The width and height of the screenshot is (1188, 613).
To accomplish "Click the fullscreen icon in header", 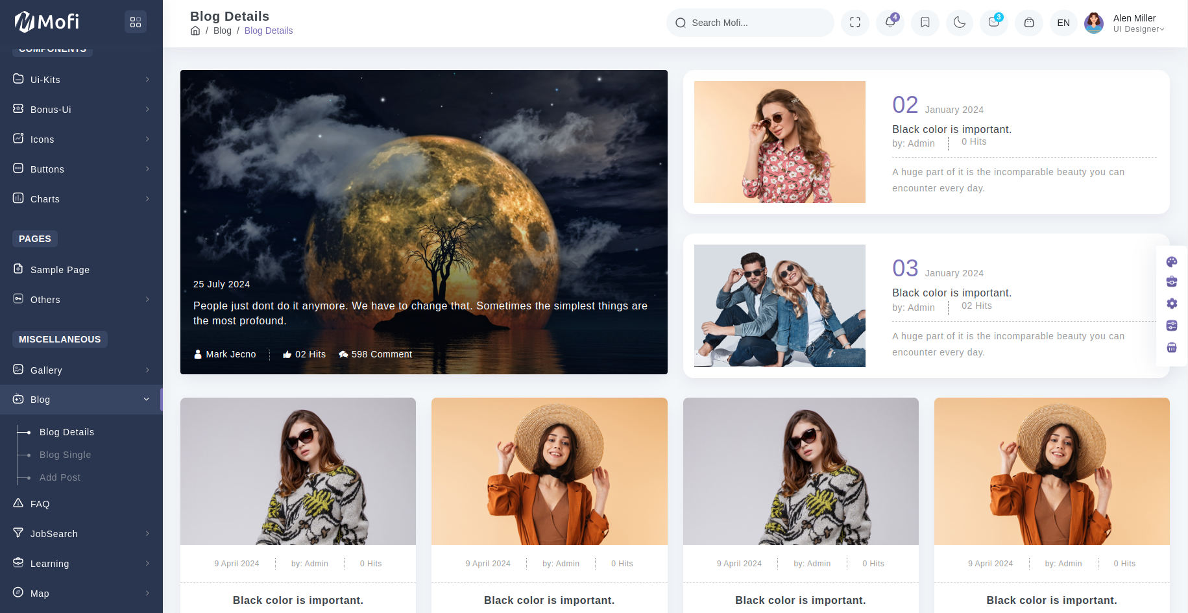I will point(855,23).
